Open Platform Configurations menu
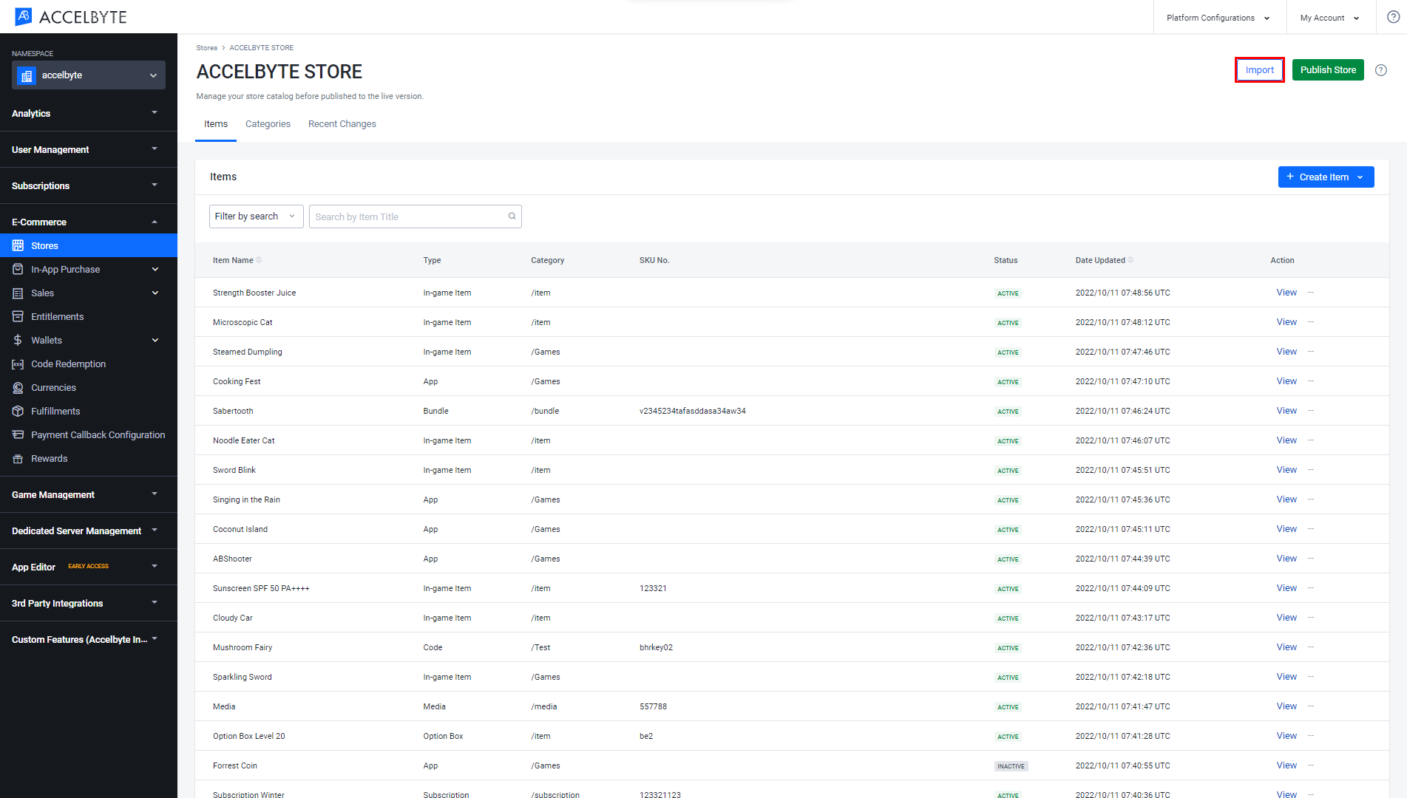Screen dimensions: 1407x798 (x=1218, y=18)
